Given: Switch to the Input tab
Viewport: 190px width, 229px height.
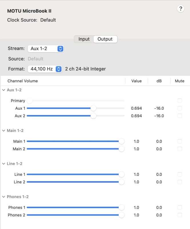Looking at the screenshot, I should (84, 39).
